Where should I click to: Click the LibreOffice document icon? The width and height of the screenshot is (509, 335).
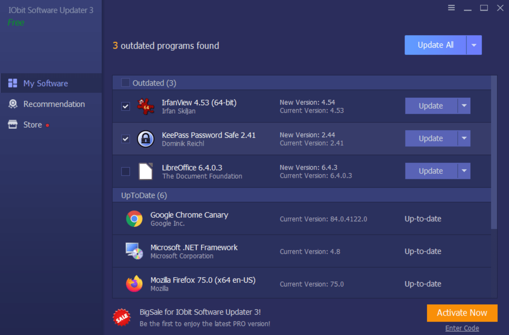click(x=146, y=171)
